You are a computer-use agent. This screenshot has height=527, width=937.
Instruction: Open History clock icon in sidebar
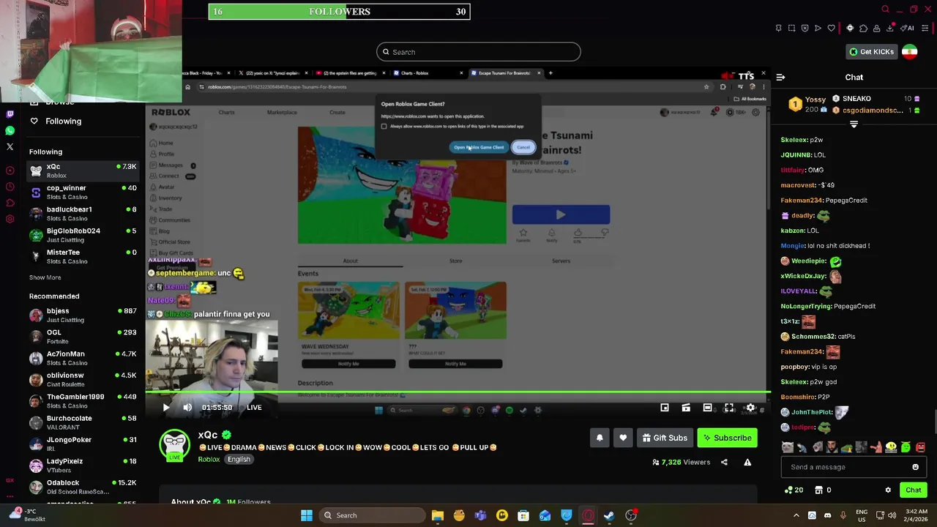pos(10,187)
